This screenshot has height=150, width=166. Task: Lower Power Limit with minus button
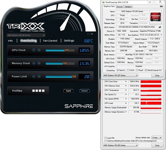point(34,76)
